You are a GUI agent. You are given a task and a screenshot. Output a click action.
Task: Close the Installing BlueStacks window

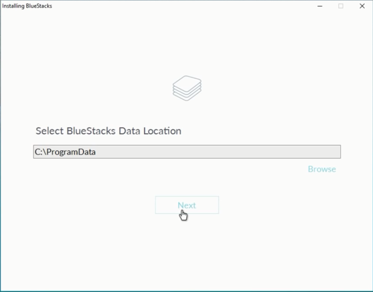pyautogui.click(x=362, y=6)
